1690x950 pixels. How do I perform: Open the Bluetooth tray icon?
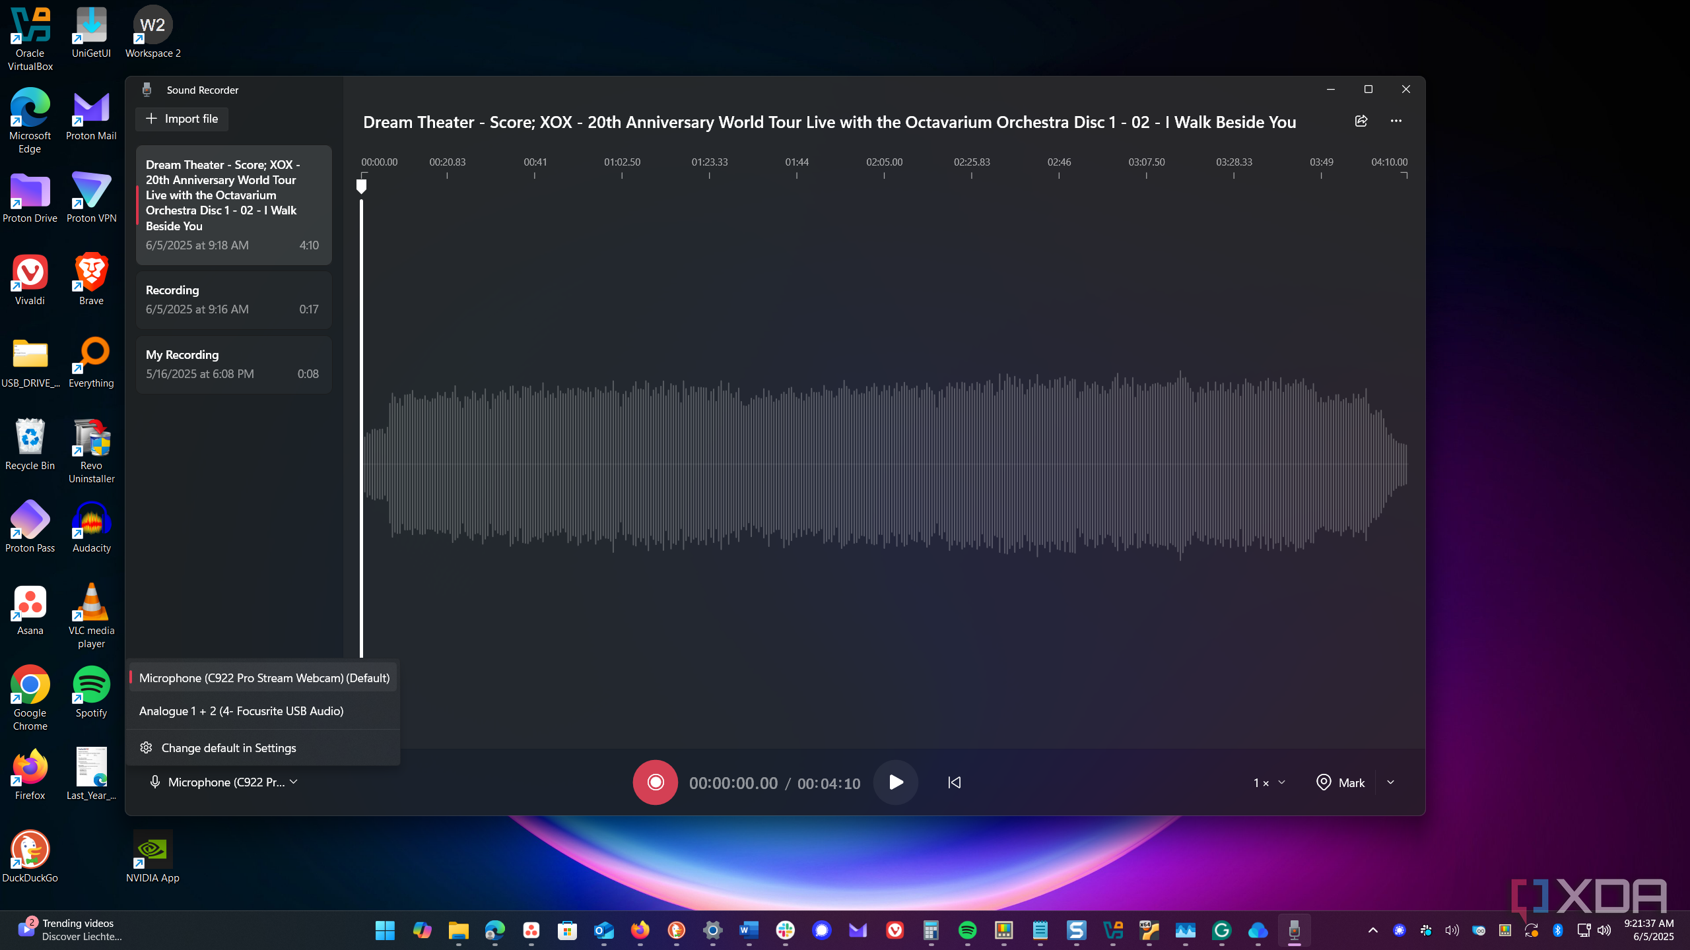(x=1558, y=930)
